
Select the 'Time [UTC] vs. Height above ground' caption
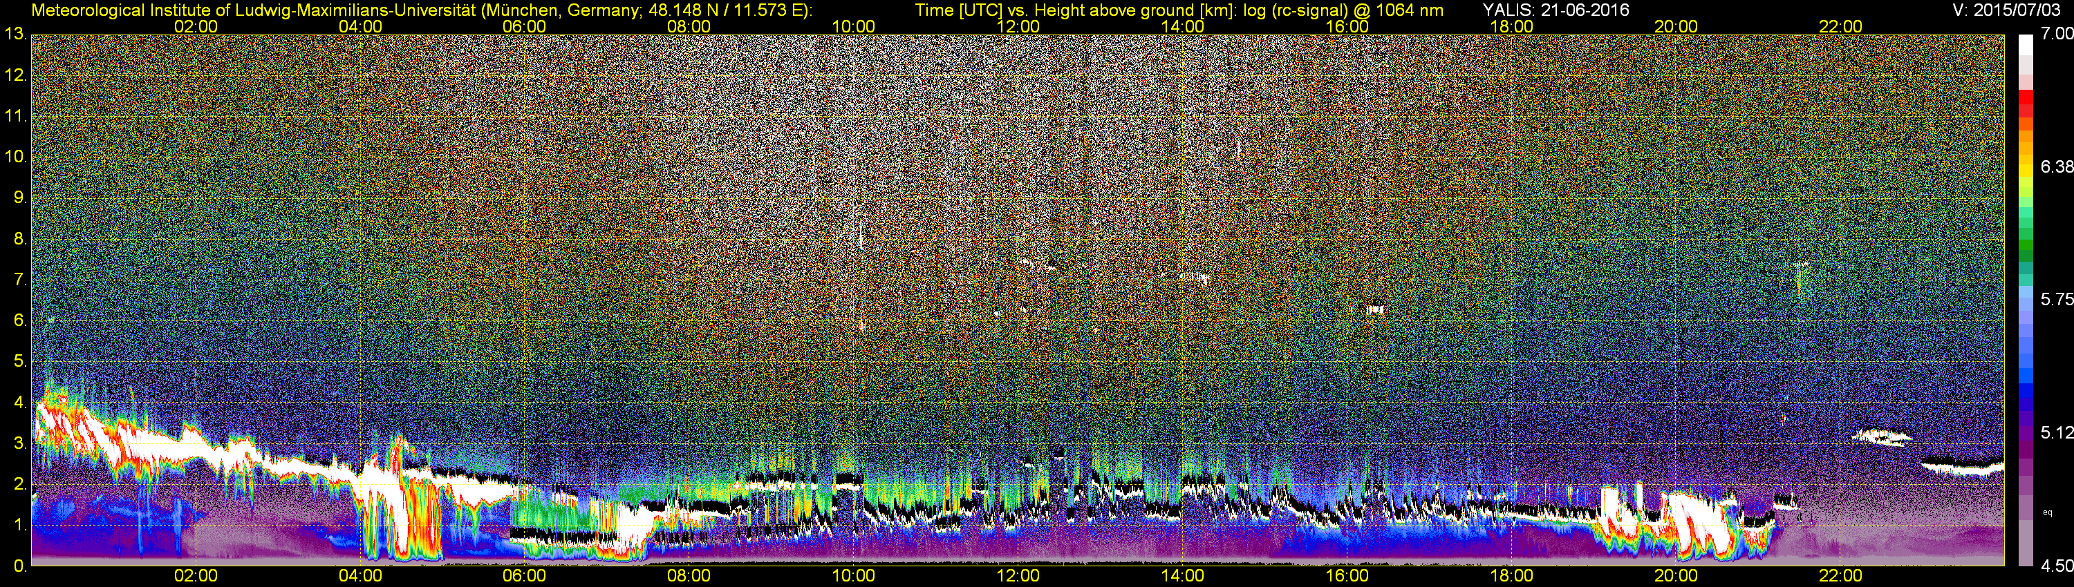coord(1179,10)
